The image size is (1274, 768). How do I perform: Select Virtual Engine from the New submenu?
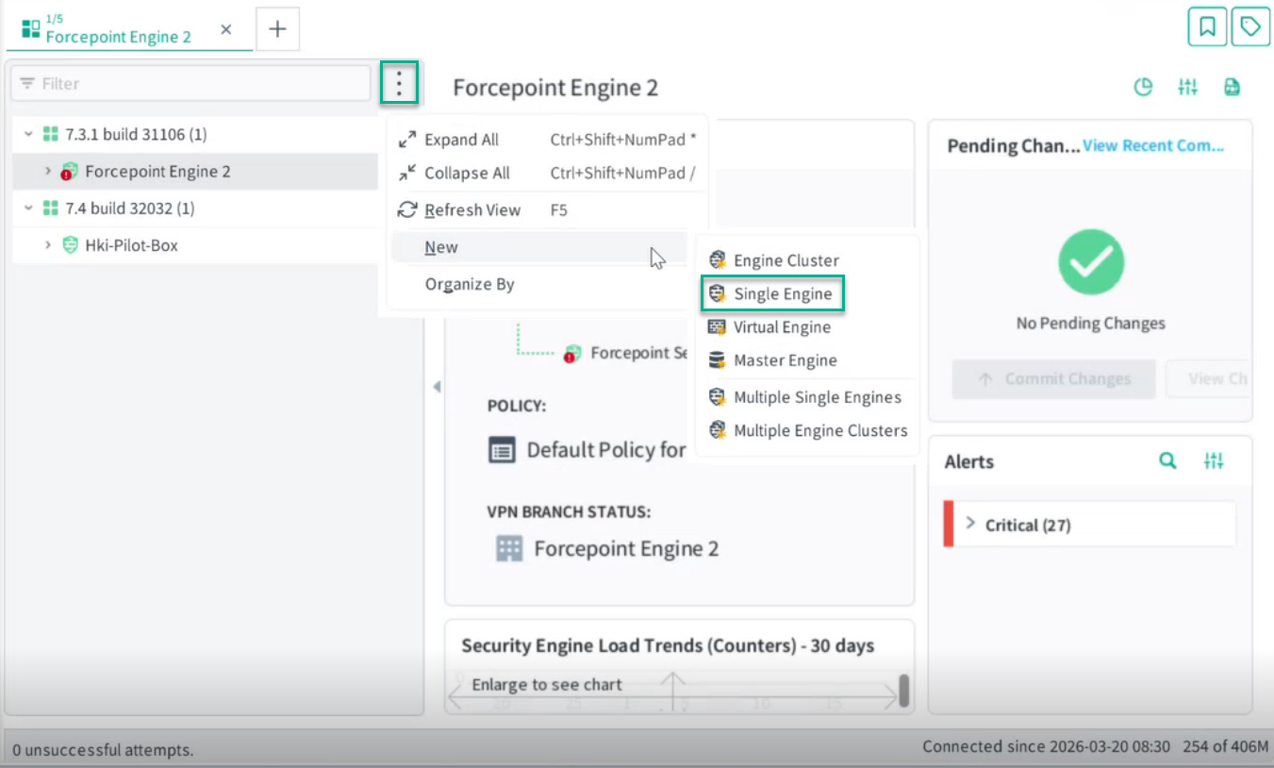(807, 327)
